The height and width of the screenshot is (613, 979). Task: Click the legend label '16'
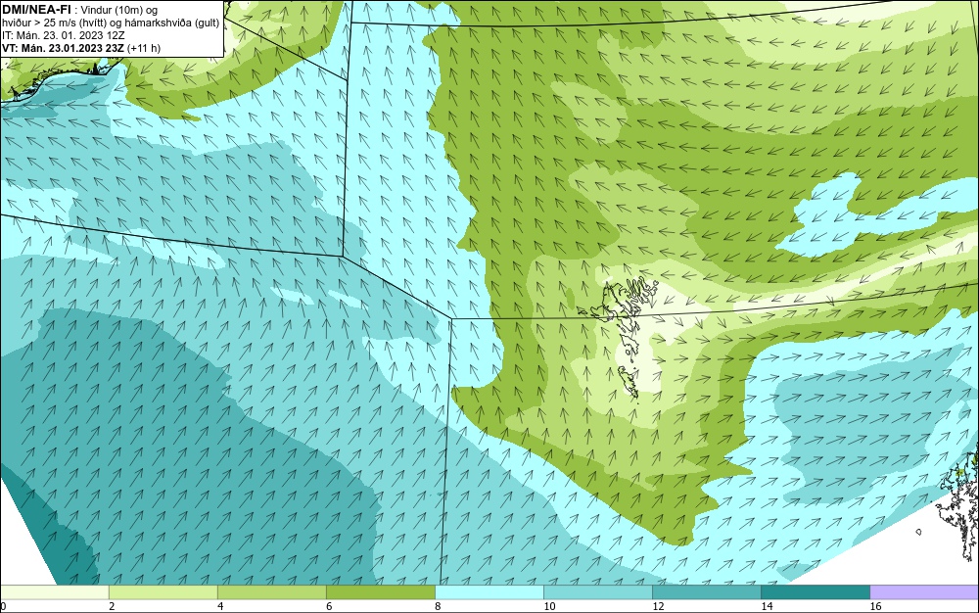[875, 606]
